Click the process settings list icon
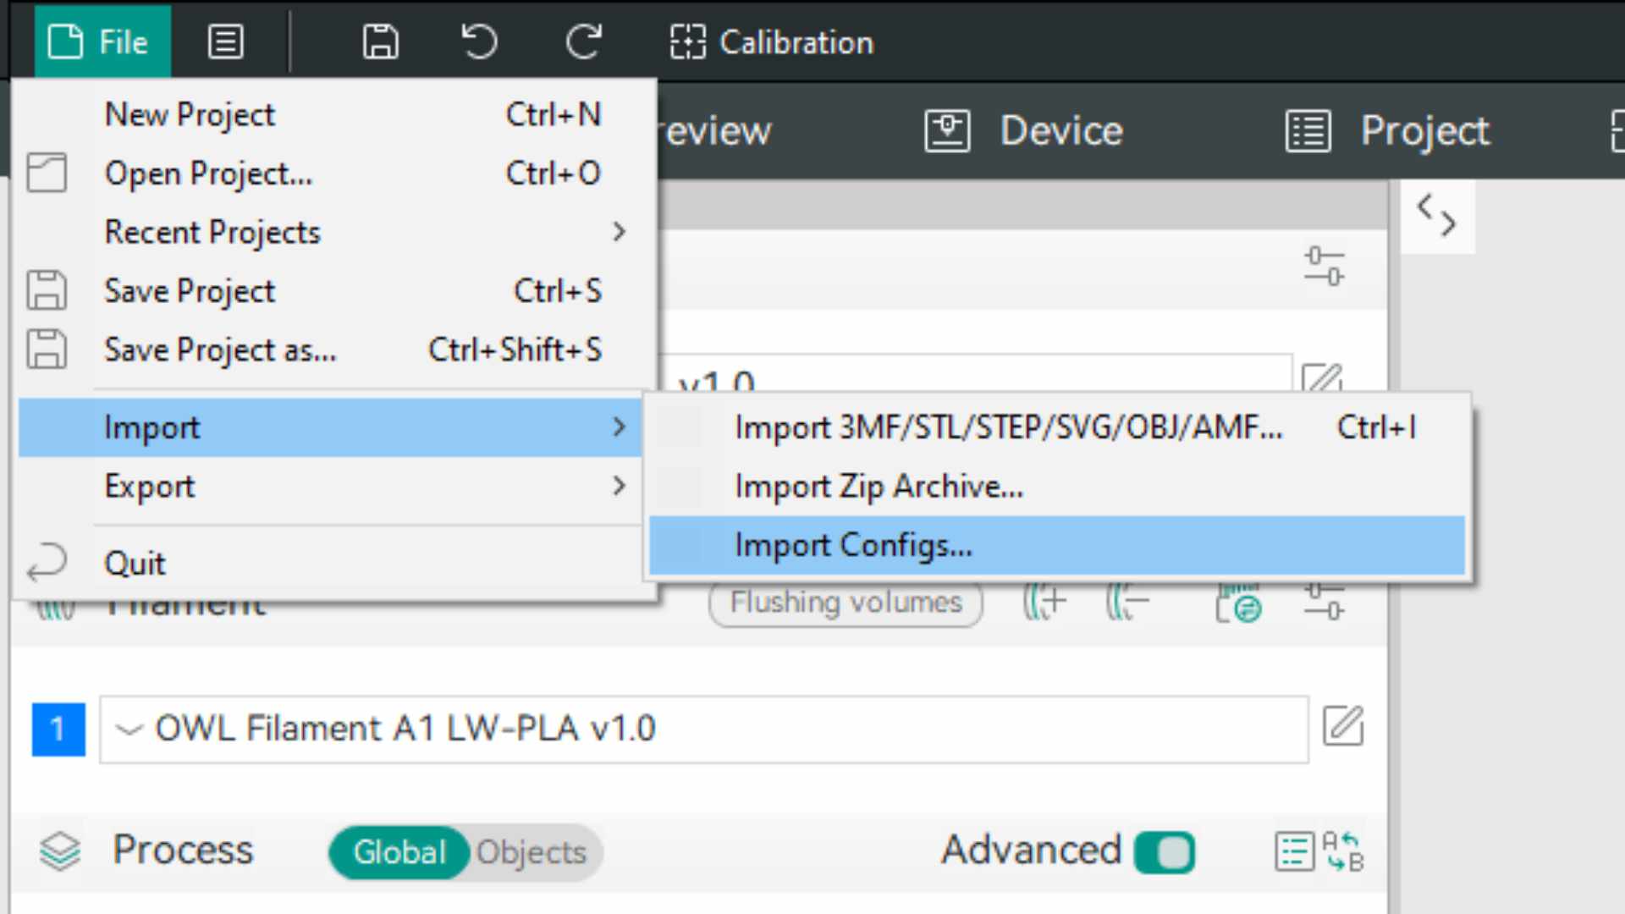The height and width of the screenshot is (914, 1625). pyautogui.click(x=1294, y=851)
